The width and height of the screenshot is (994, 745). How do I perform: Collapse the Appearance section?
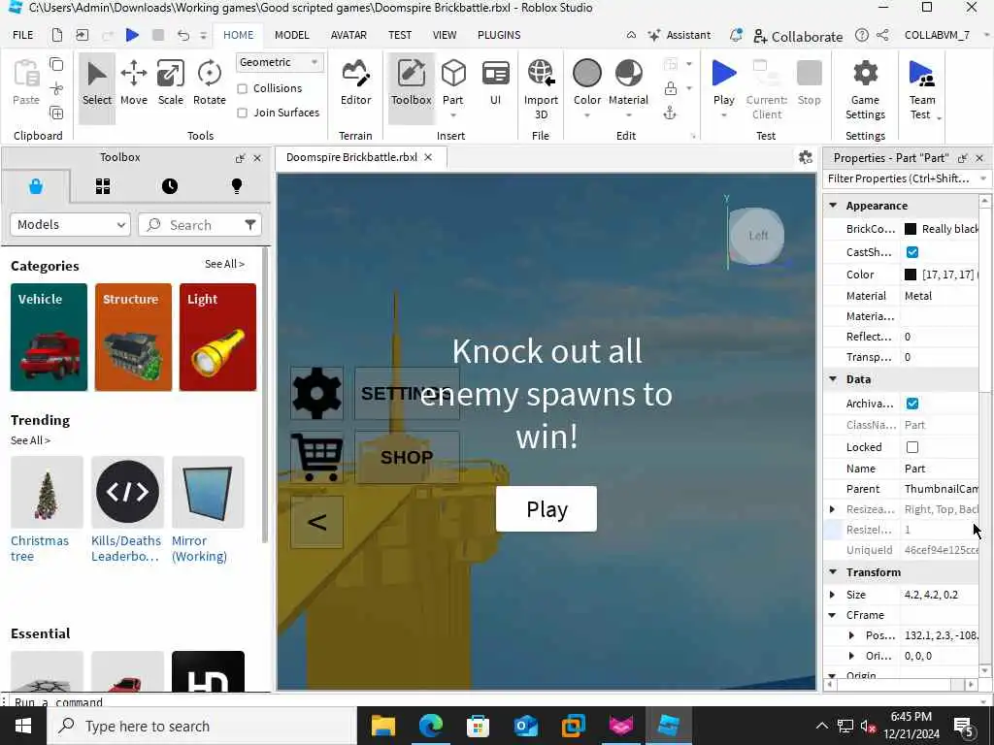pos(833,206)
